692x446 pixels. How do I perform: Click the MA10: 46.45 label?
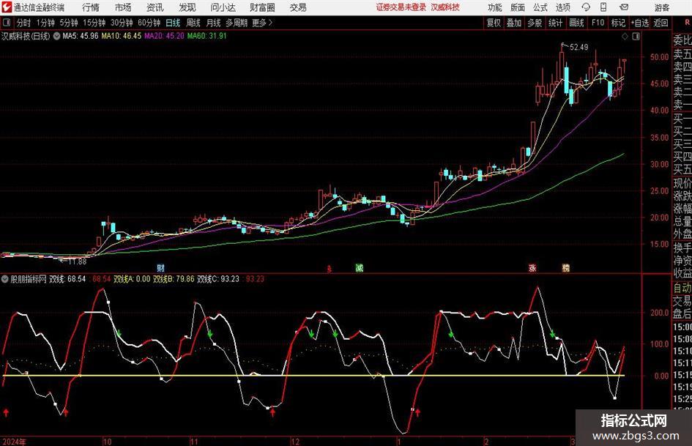click(x=122, y=36)
